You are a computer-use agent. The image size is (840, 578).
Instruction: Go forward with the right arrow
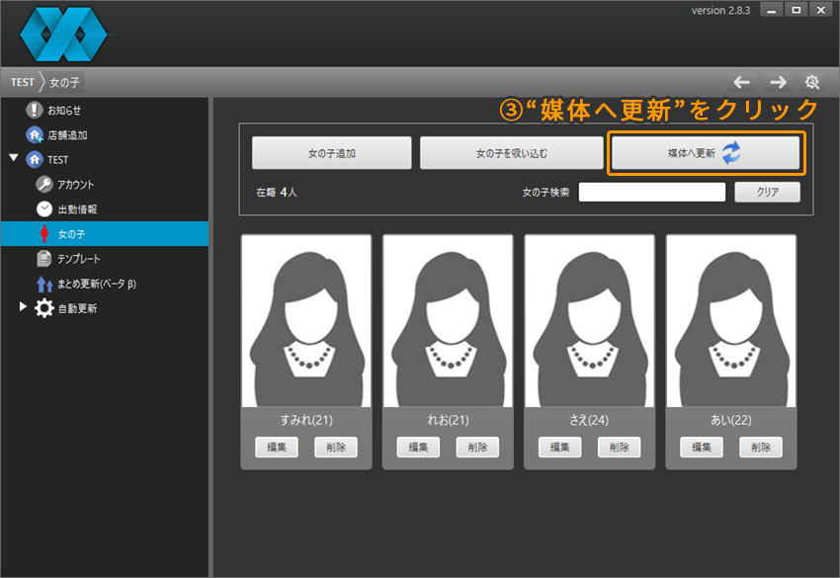pyautogui.click(x=778, y=82)
